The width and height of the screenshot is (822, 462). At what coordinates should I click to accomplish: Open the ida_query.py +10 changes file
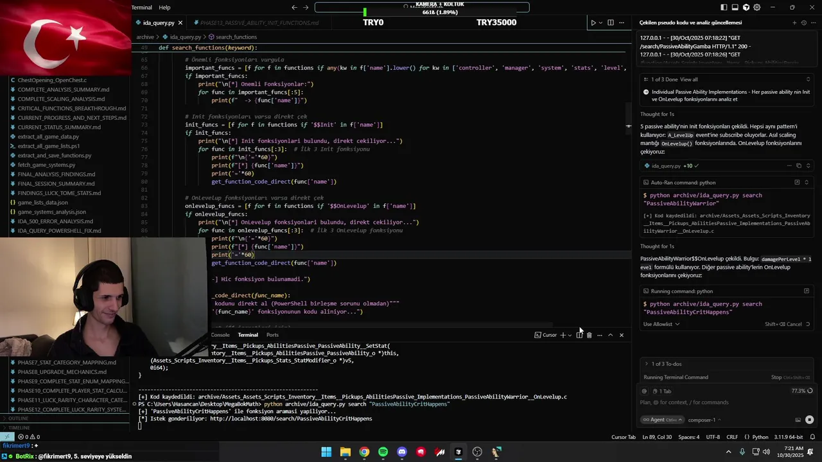[x=672, y=166]
